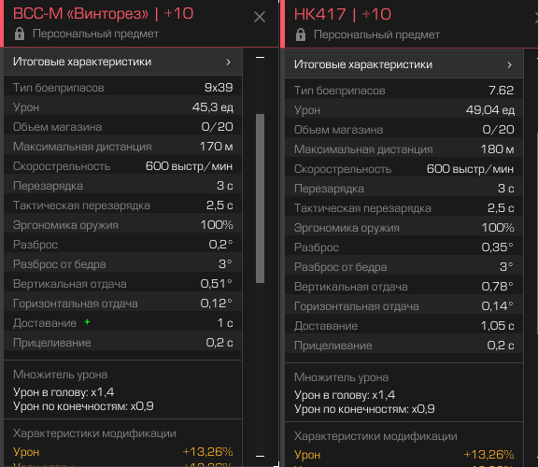The height and width of the screenshot is (467, 538).
Task: Click Характеристики модификации heading in Винторез panel
Action: (94, 433)
